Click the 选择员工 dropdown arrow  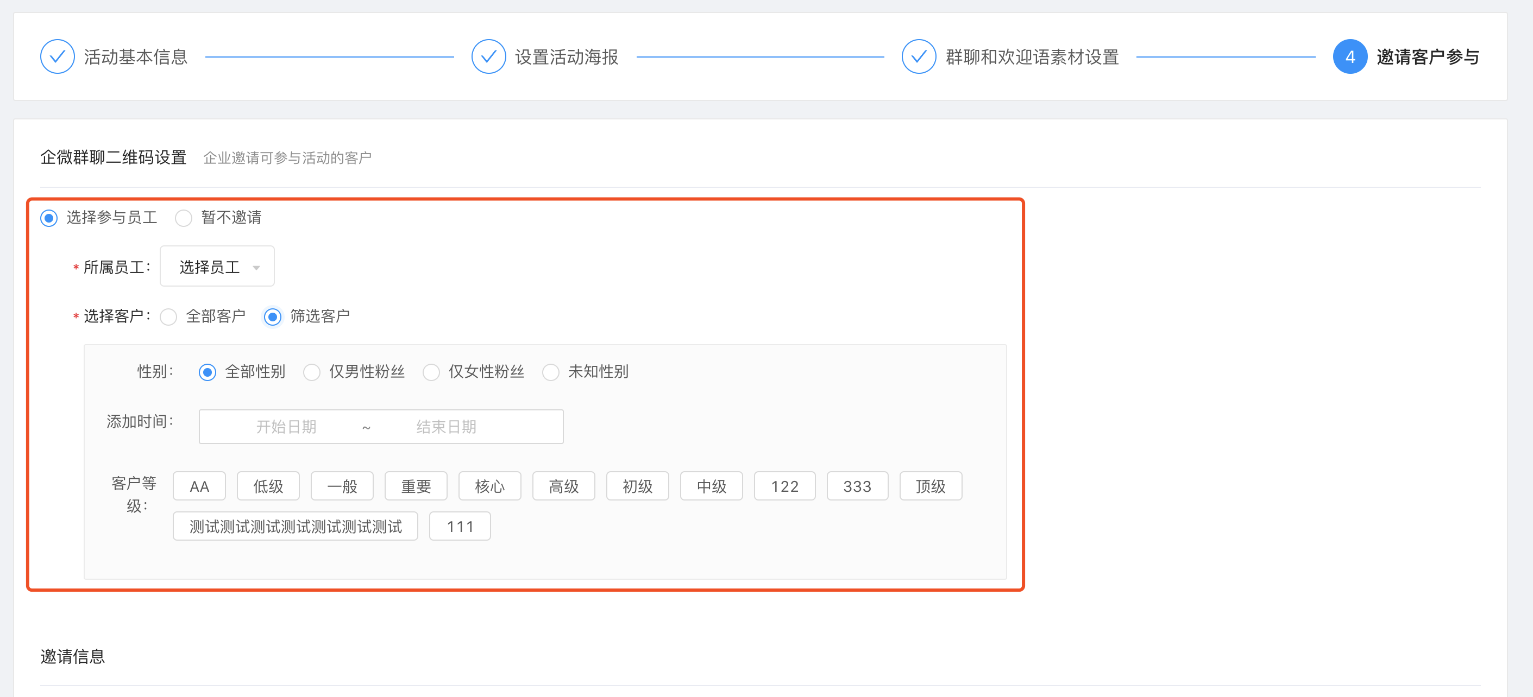[256, 268]
